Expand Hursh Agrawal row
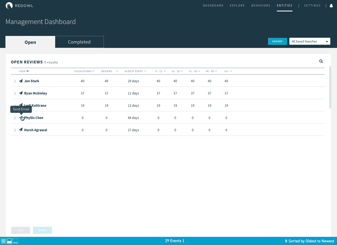The height and width of the screenshot is (245, 337). click(15, 130)
